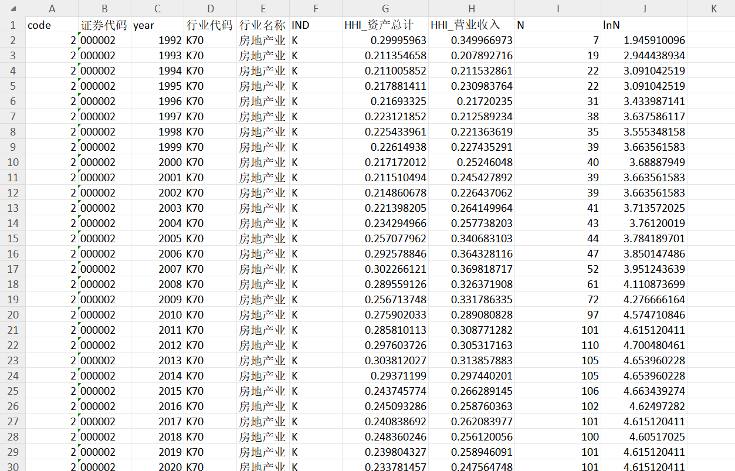Click the 'IND' header cell

[x=316, y=25]
